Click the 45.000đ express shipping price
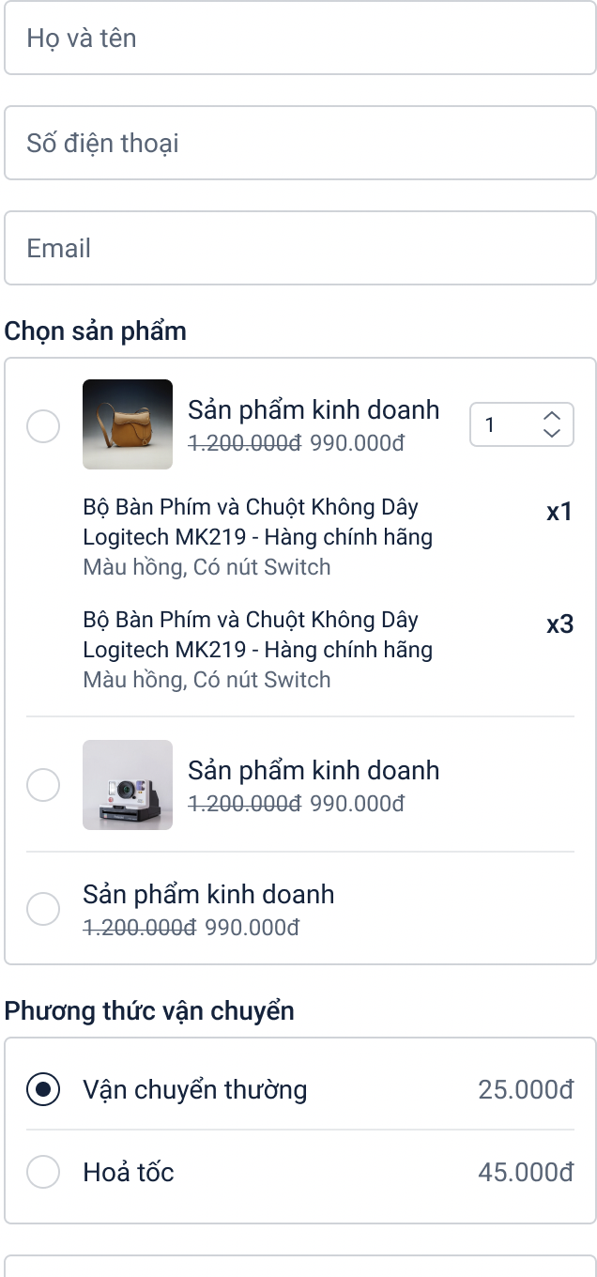Viewport: 597px width, 1277px height. tap(526, 1173)
